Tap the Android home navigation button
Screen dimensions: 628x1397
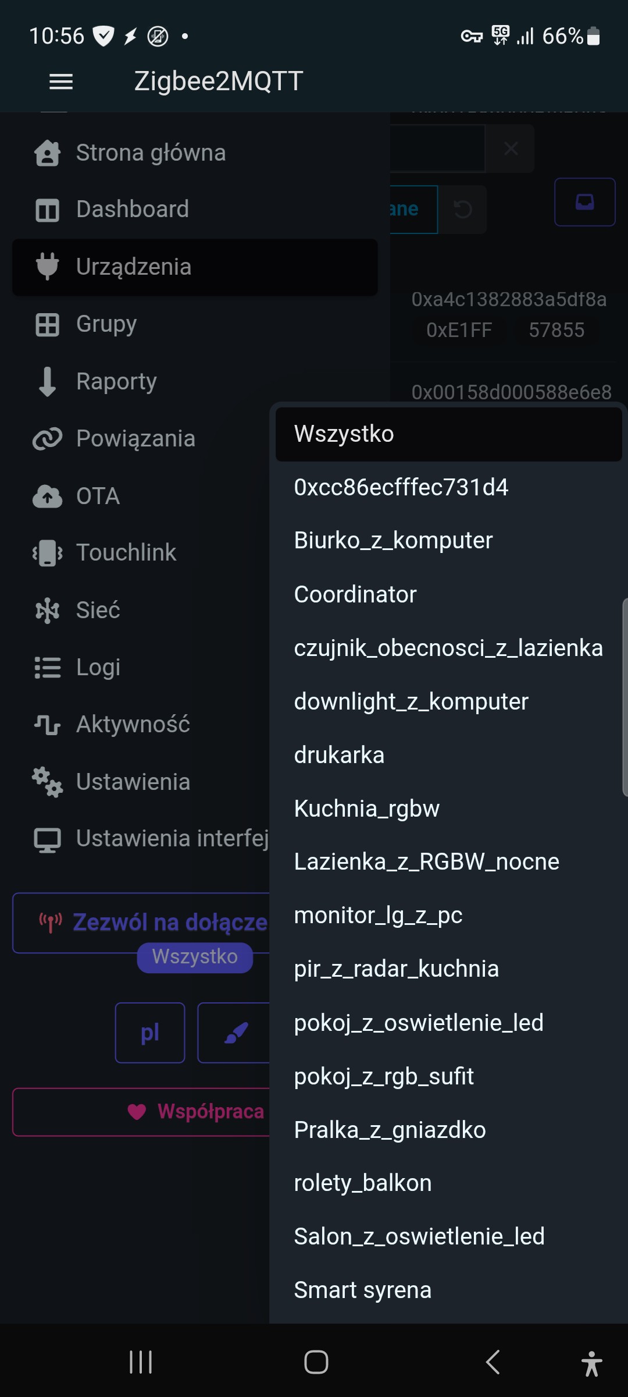tap(316, 1362)
